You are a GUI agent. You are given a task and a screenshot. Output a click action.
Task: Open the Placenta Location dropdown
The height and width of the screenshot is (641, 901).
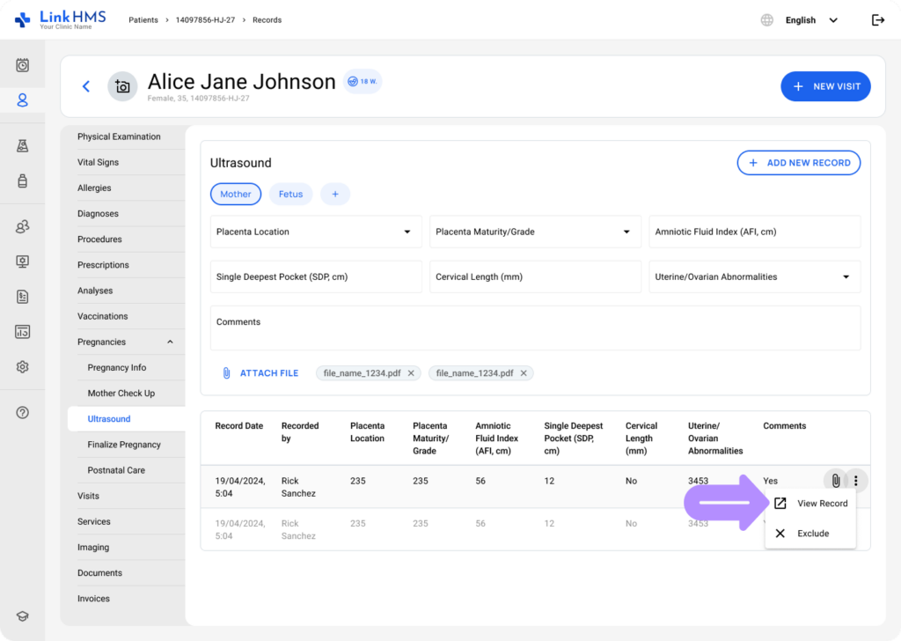click(315, 232)
